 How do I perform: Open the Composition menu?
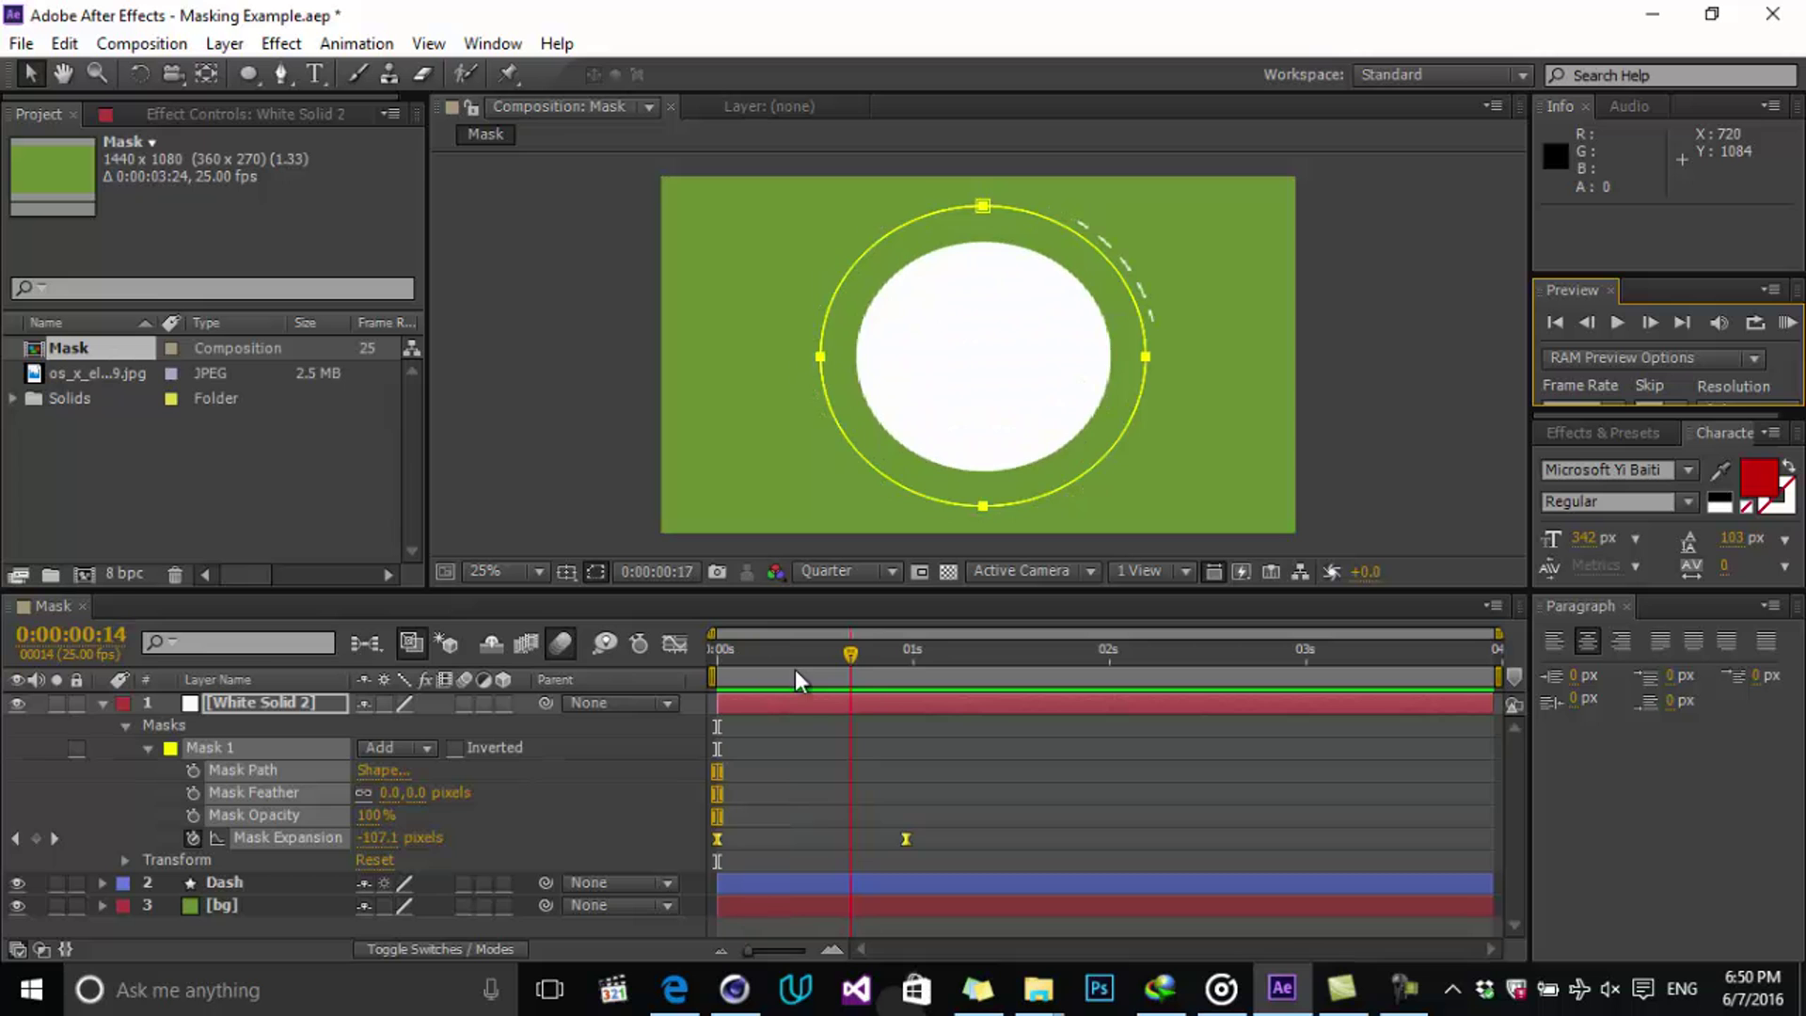pyautogui.click(x=141, y=43)
